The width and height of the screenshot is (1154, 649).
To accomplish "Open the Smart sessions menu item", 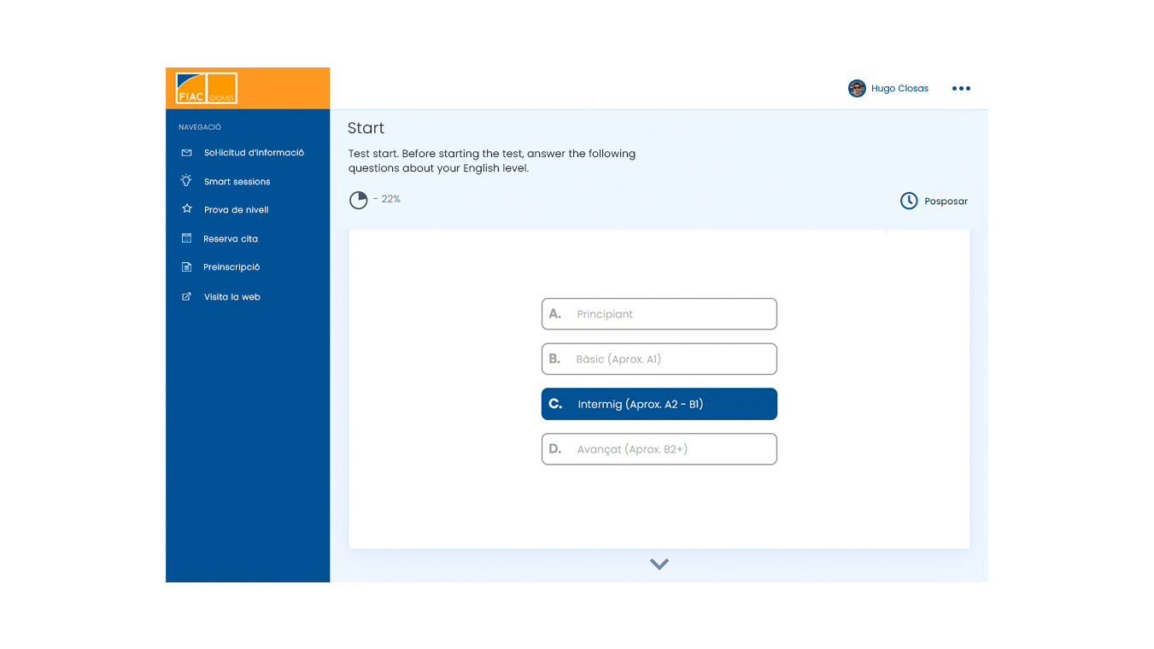I will tap(237, 182).
